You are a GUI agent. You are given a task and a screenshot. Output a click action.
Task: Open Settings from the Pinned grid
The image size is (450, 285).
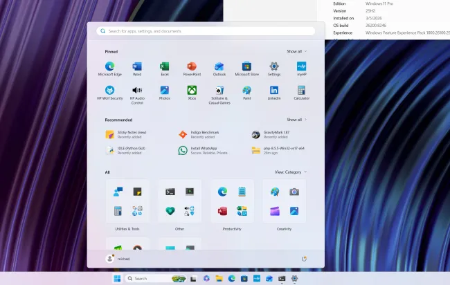click(274, 68)
